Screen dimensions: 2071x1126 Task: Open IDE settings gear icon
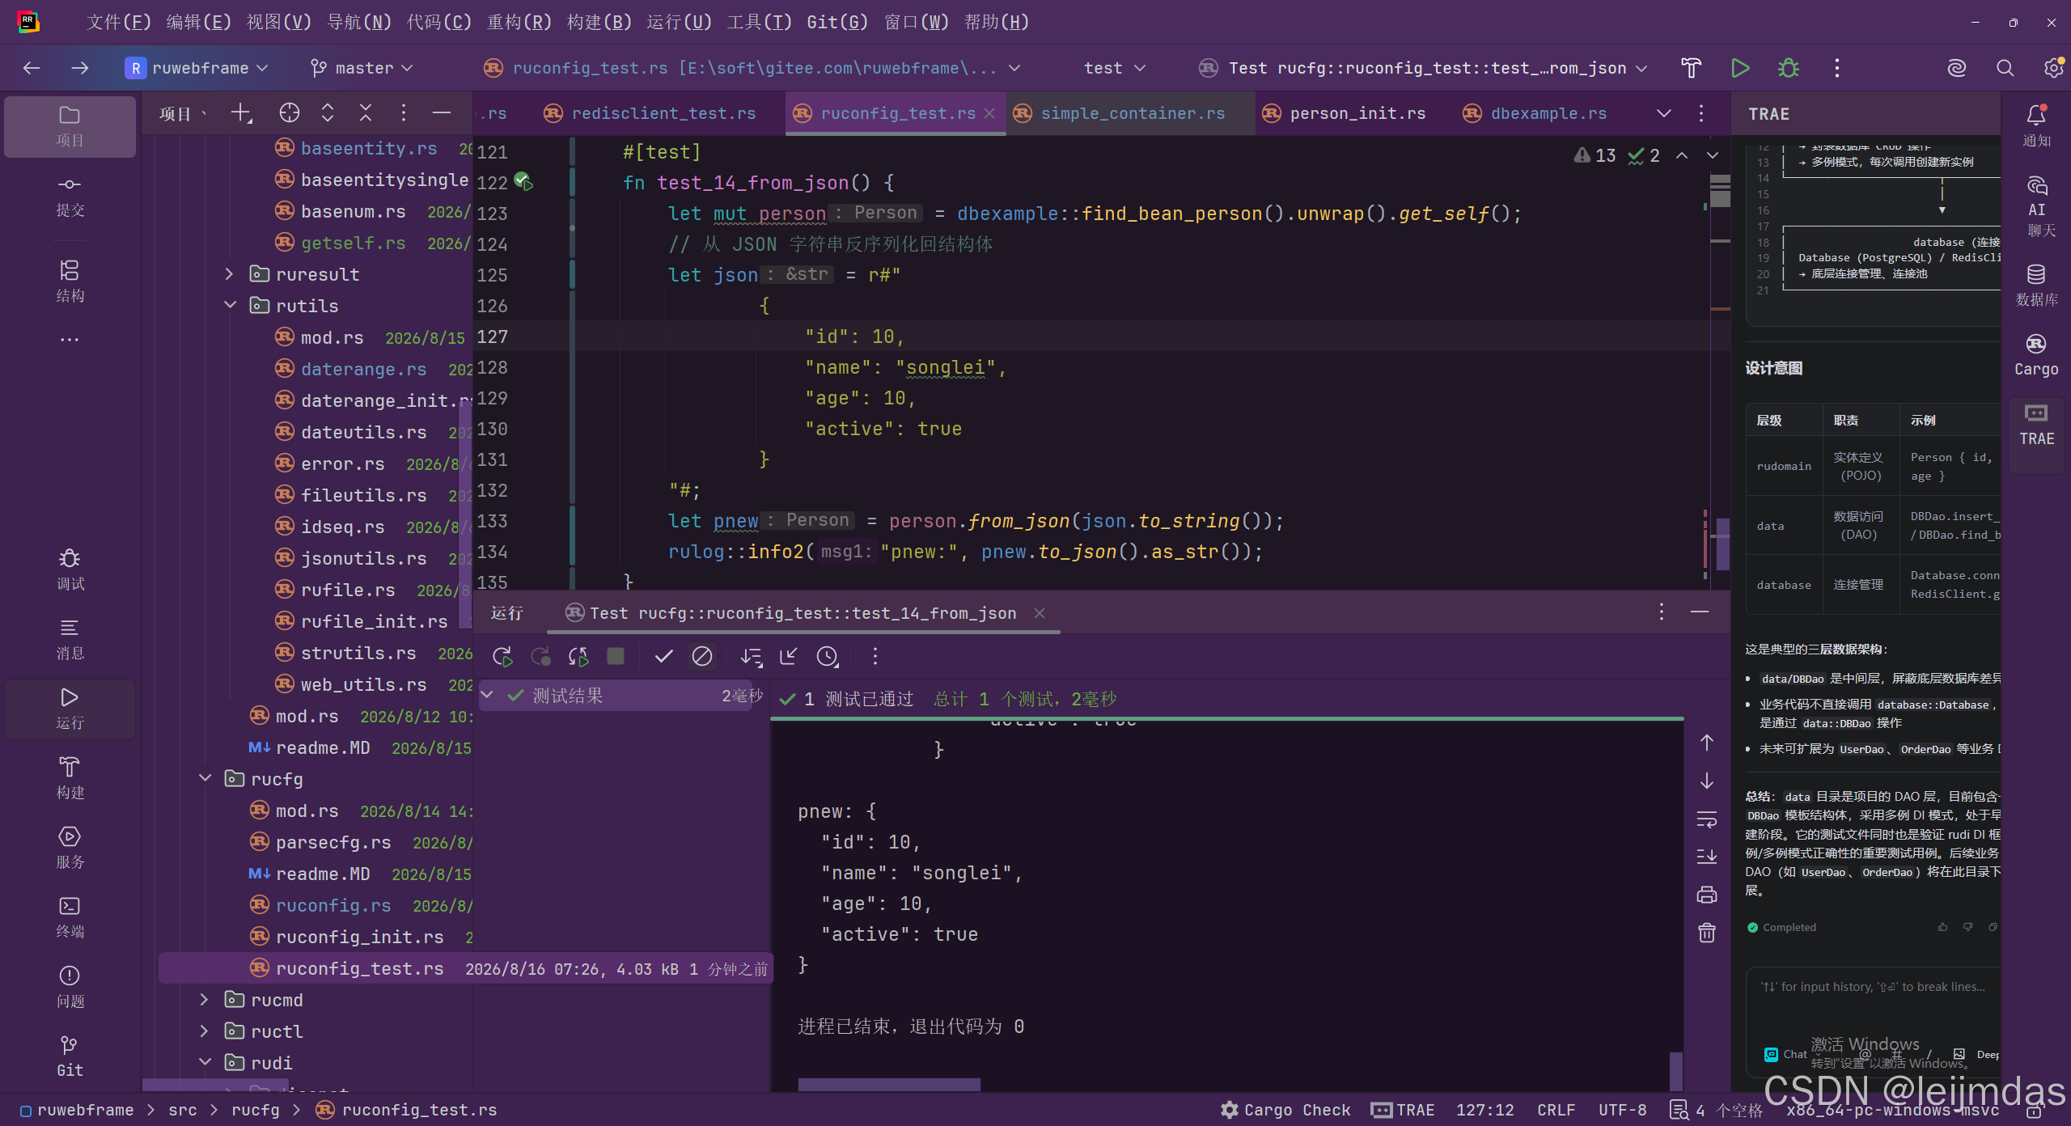click(x=2053, y=68)
